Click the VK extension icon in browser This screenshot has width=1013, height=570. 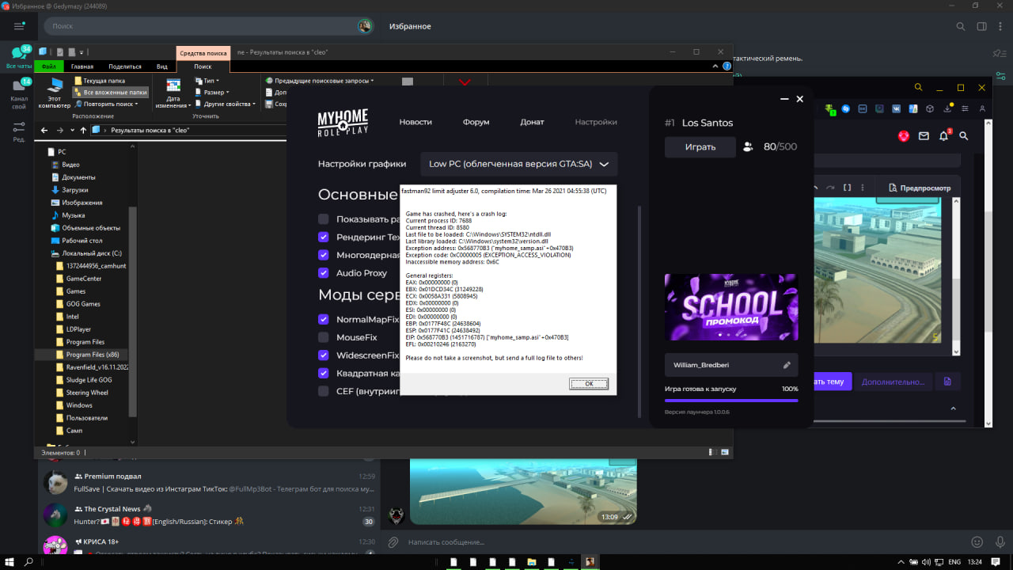[897, 108]
